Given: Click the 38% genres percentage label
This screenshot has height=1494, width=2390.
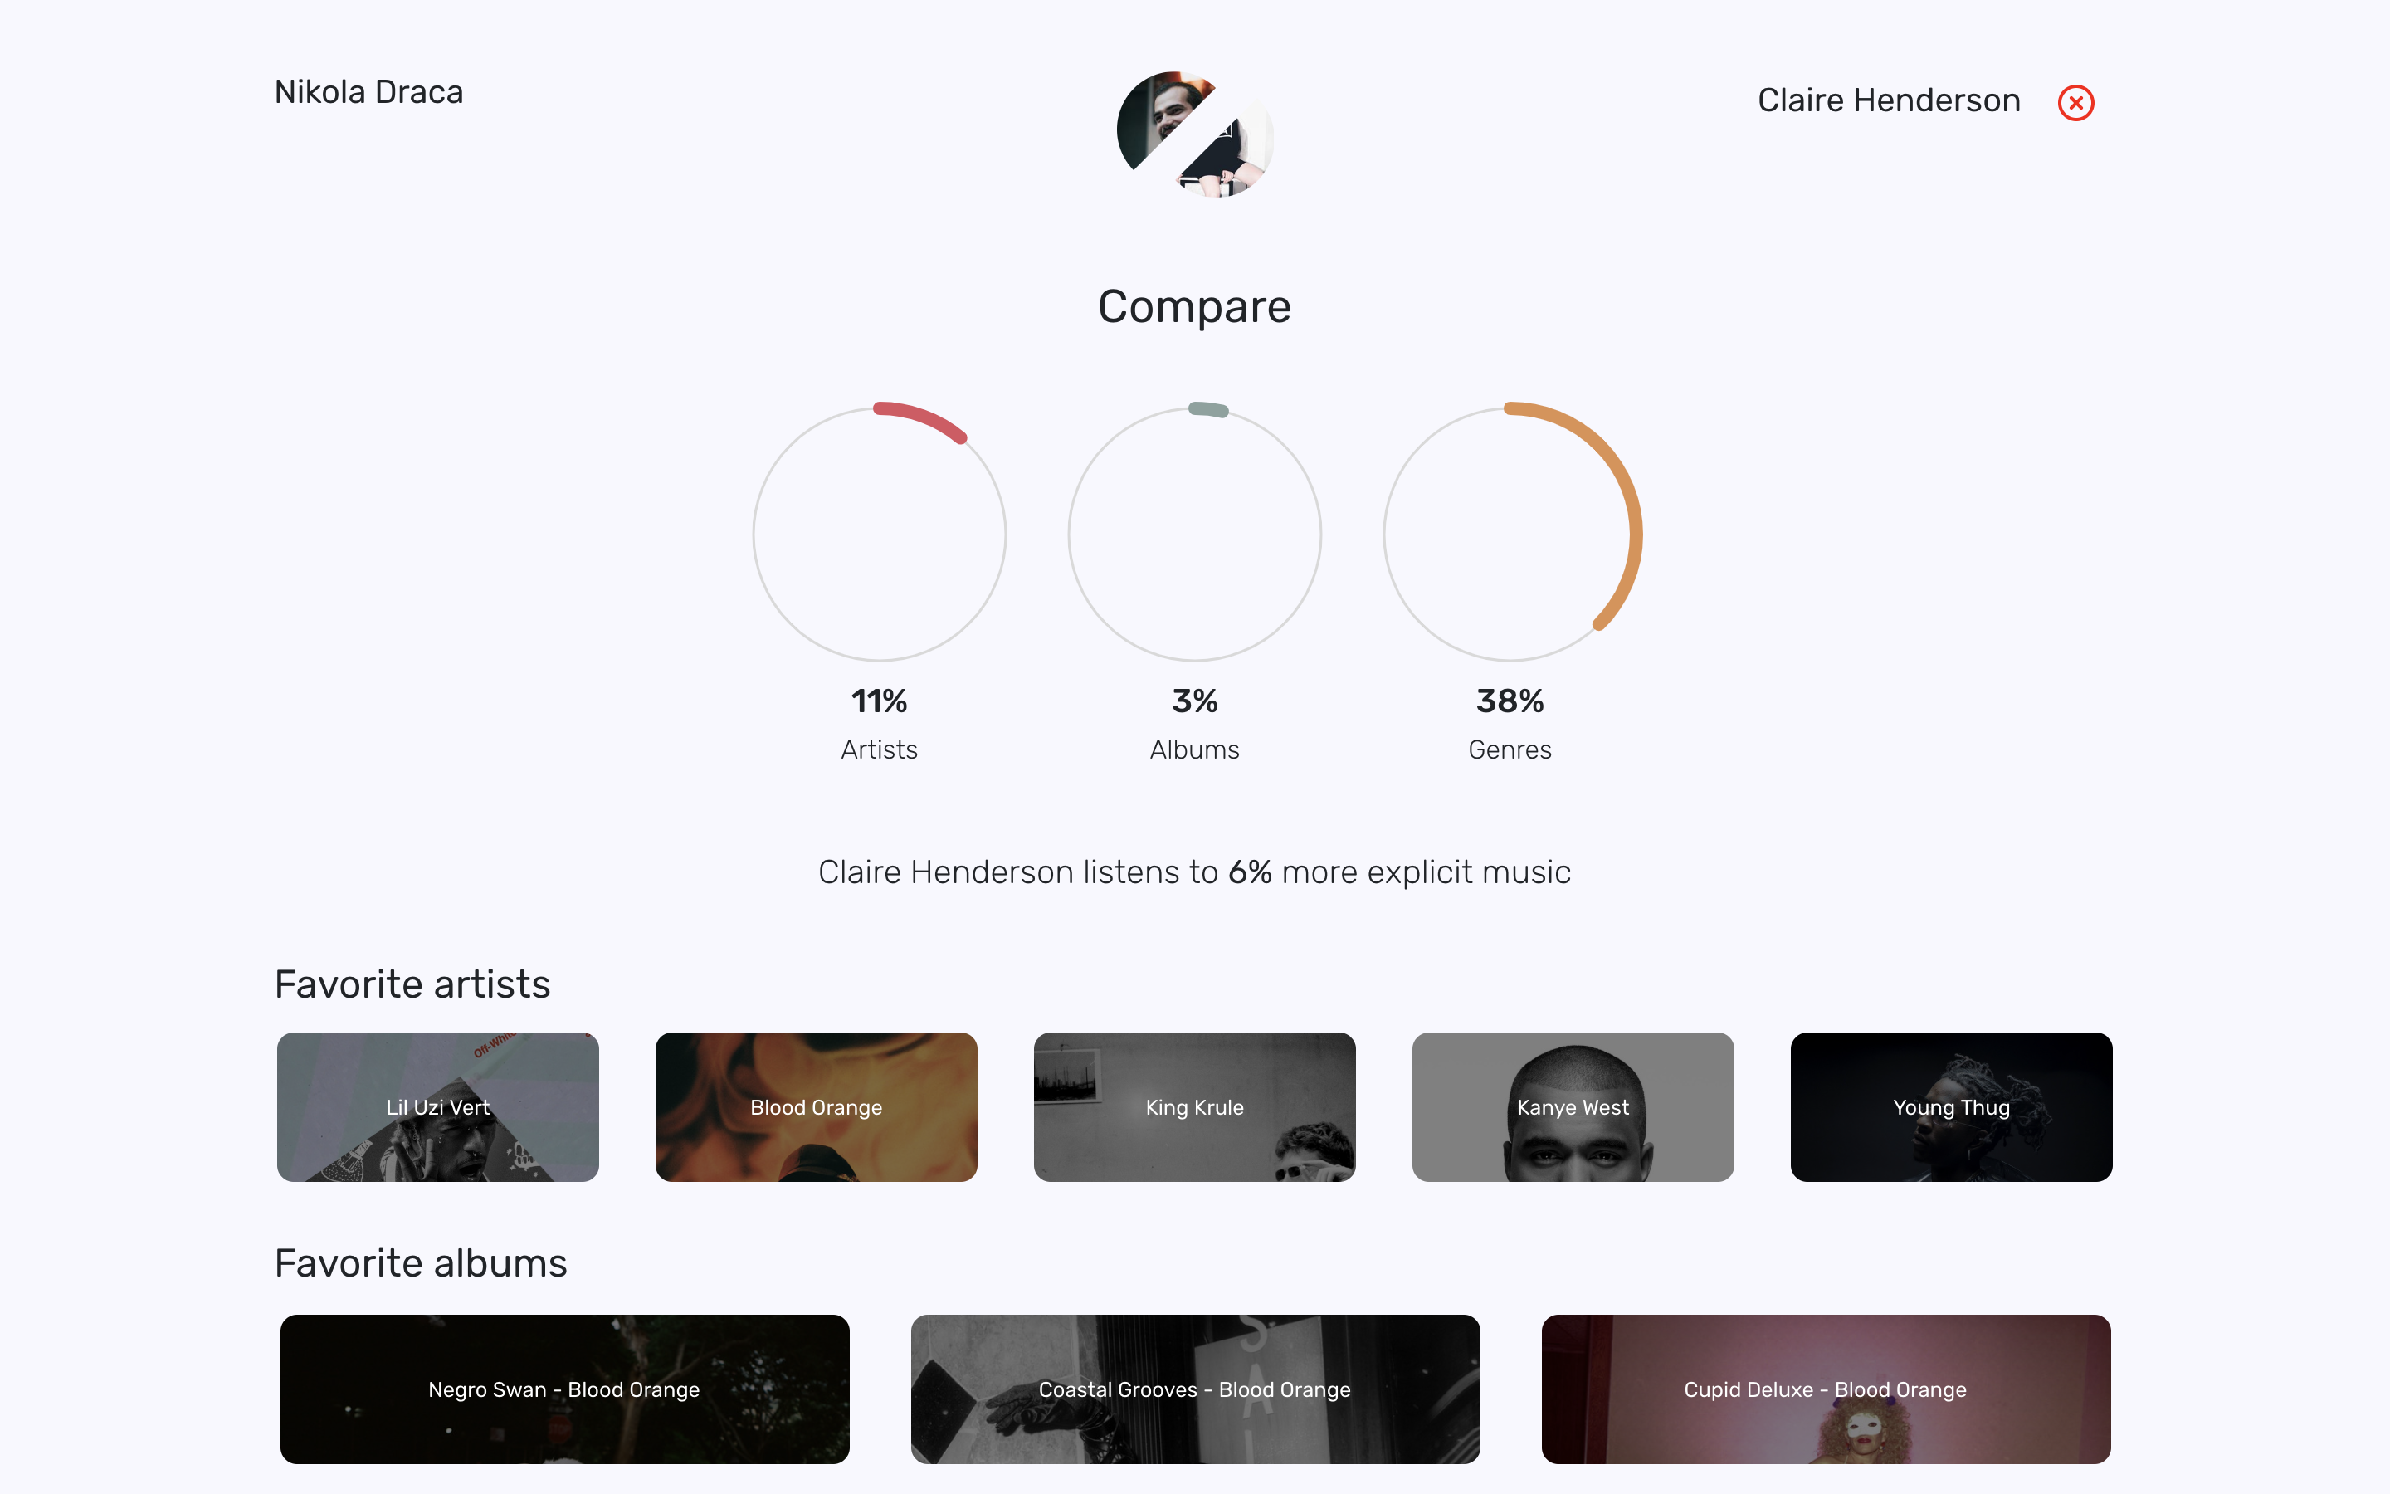Looking at the screenshot, I should (x=1510, y=701).
